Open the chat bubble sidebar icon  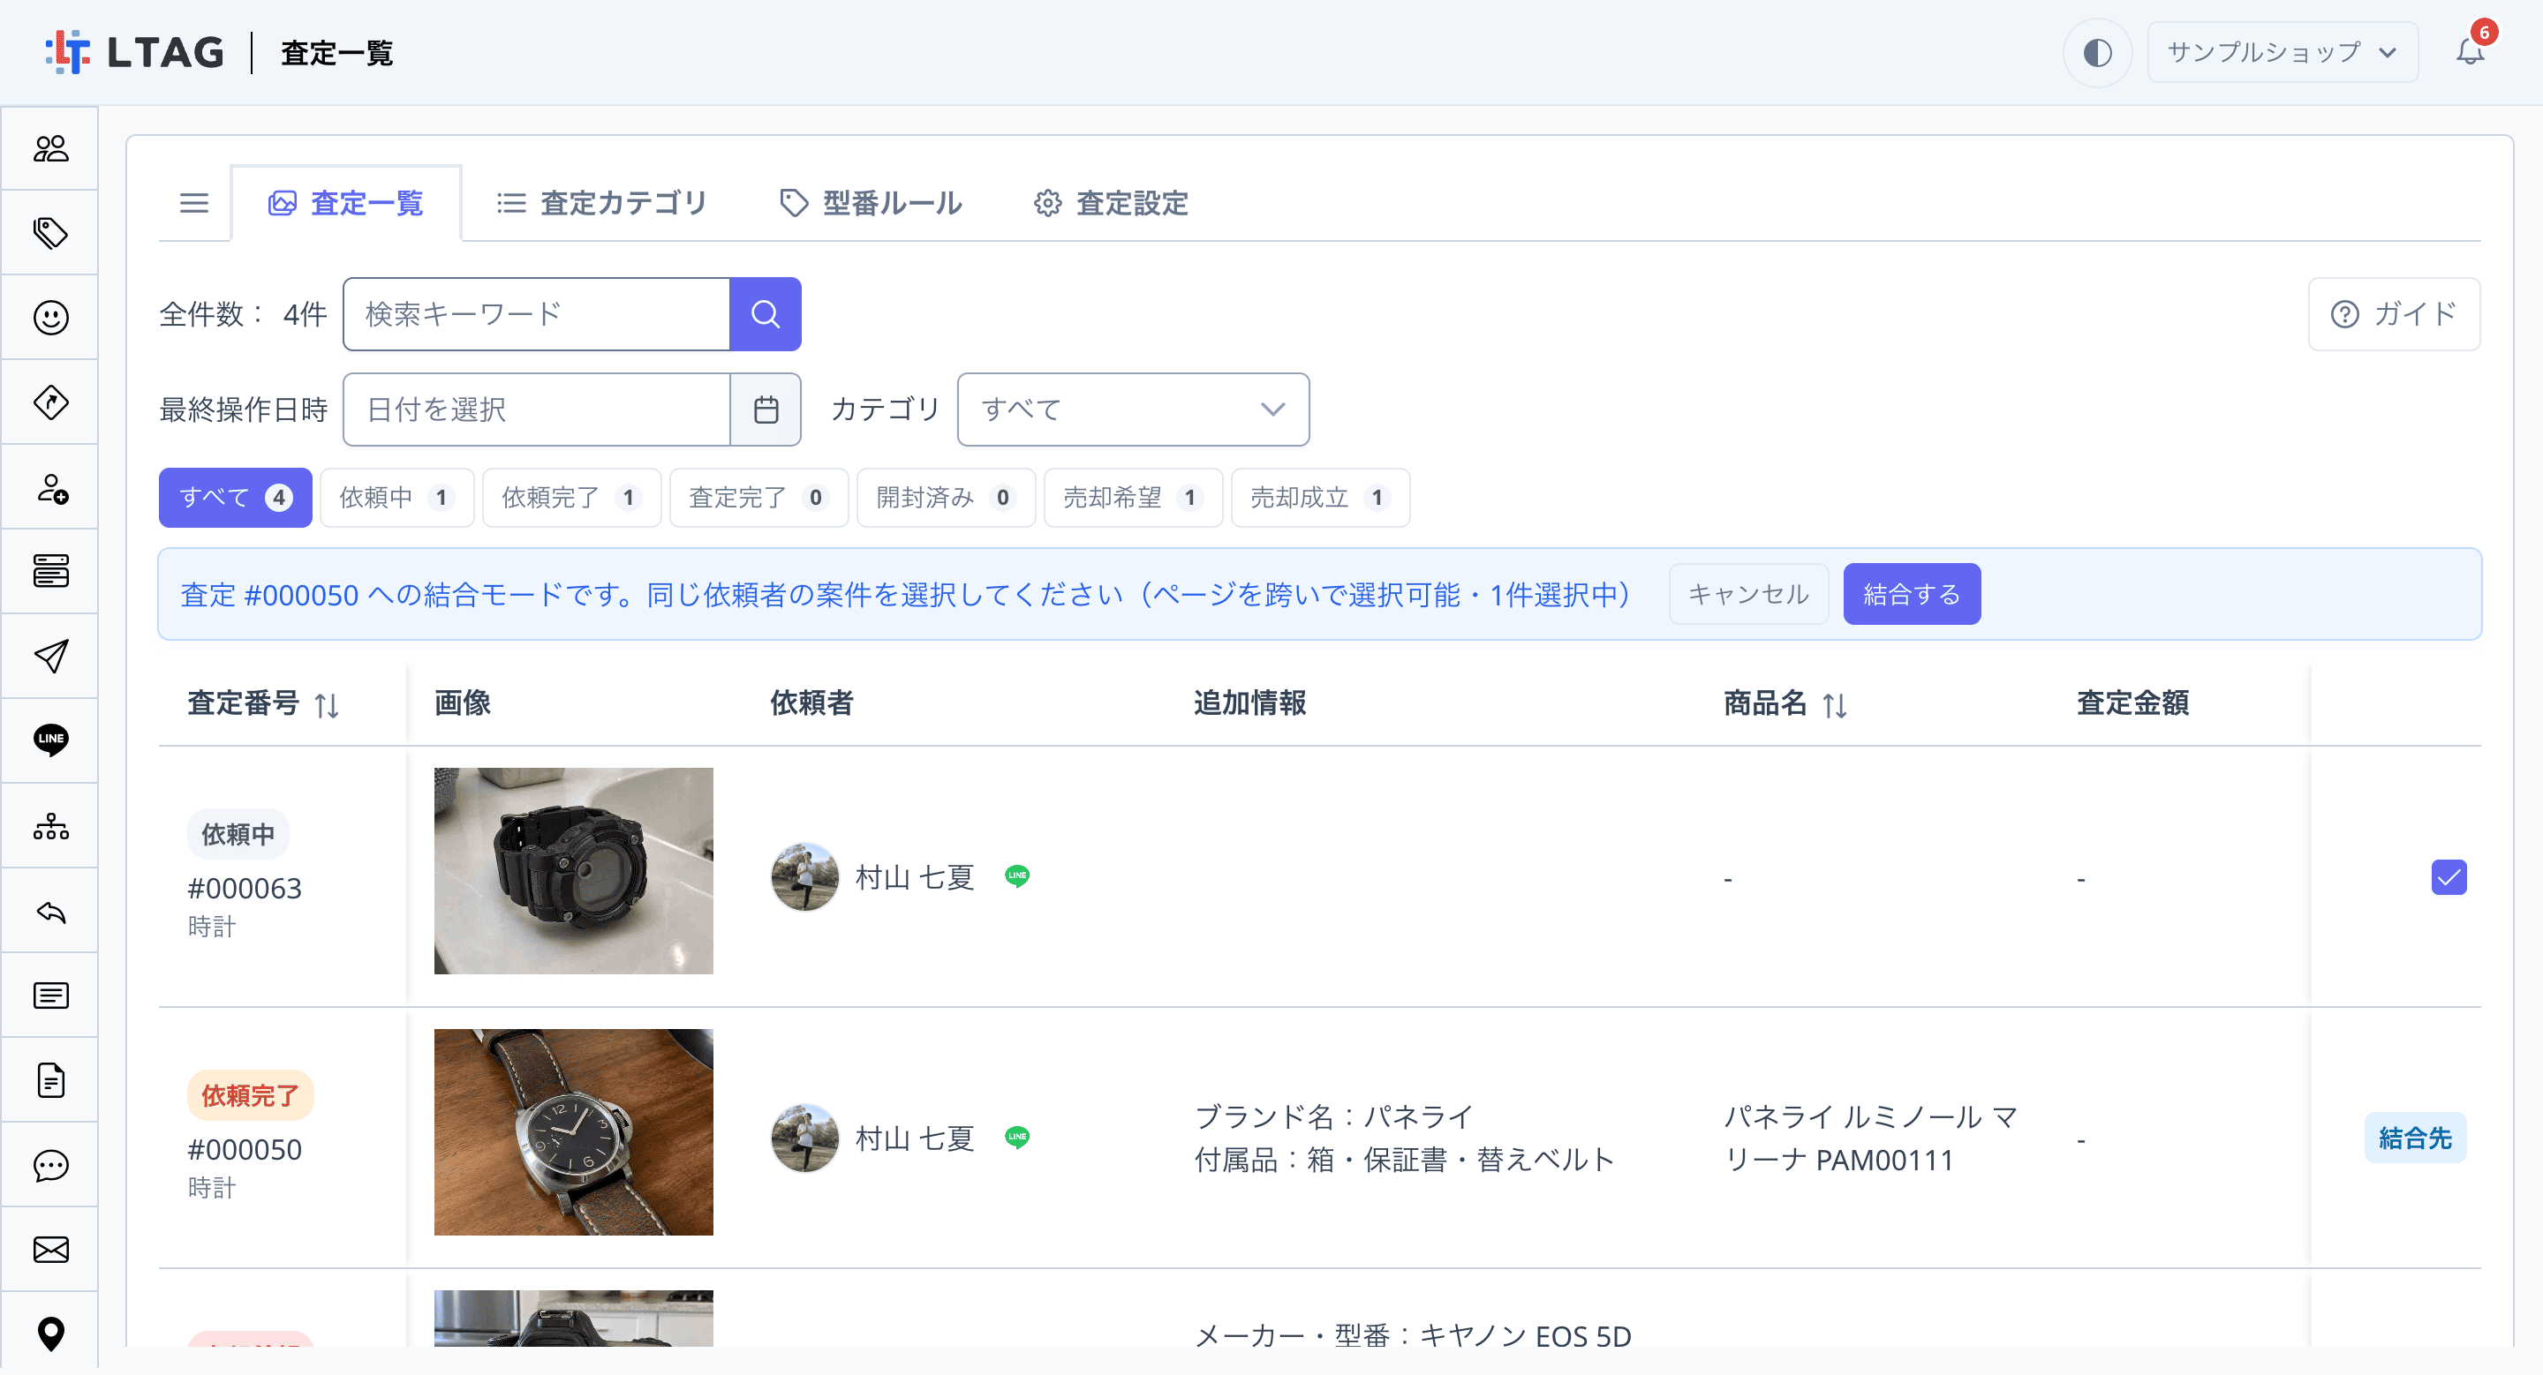50,1165
